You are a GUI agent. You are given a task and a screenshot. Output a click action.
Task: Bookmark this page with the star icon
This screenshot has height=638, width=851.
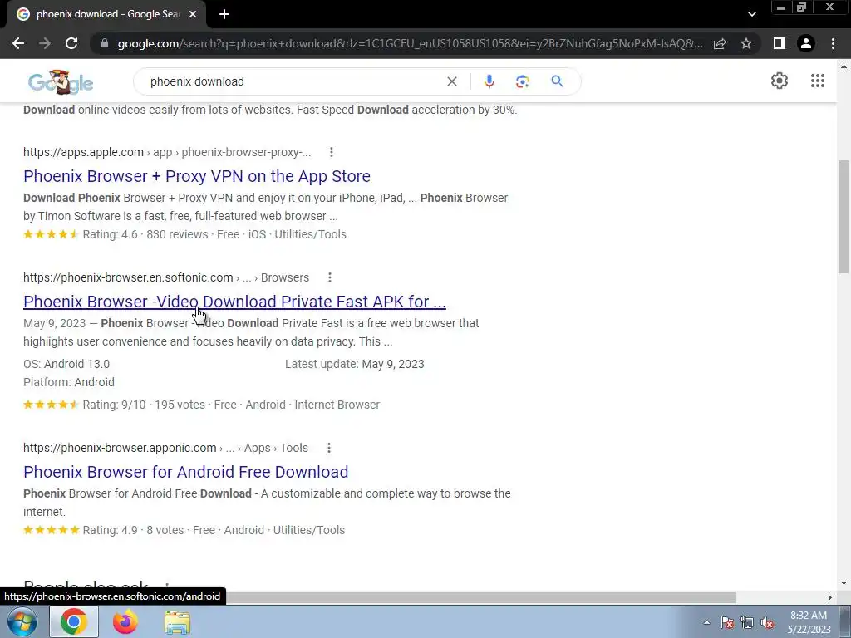[x=746, y=43]
